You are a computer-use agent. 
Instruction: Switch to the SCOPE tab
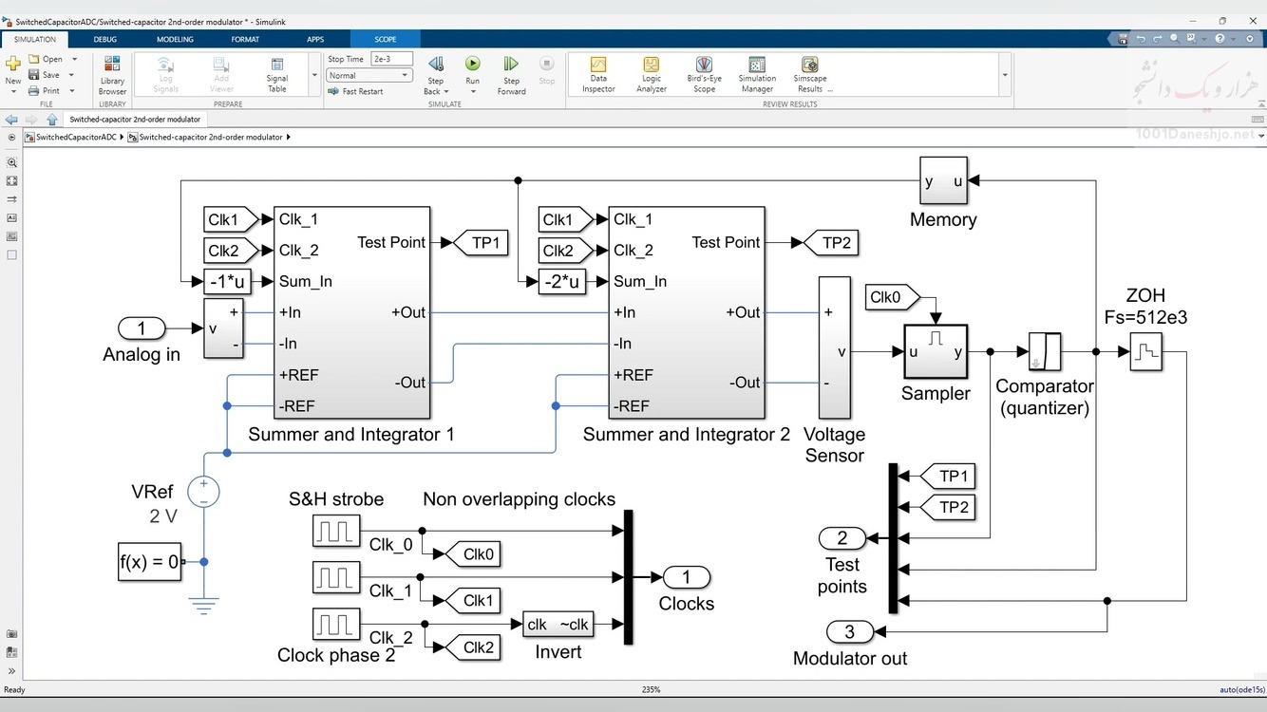click(x=386, y=39)
